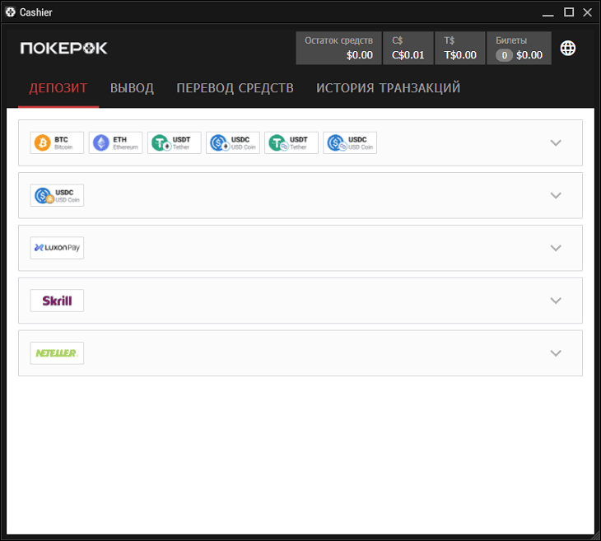Click the Билеты tickets balance box
This screenshot has width=601, height=541.
click(519, 48)
